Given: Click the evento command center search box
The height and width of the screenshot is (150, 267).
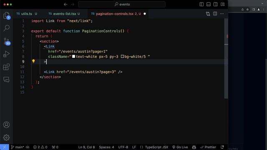Looking at the screenshot, I should click(122, 5).
